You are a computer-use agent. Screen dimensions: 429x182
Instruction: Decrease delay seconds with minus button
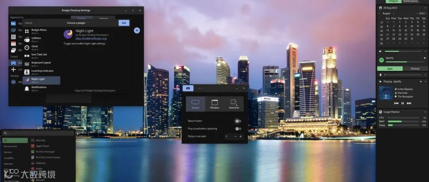(235, 136)
